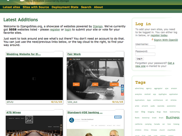Select the Articles tag
The width and height of the screenshot is (182, 136).
(174, 100)
